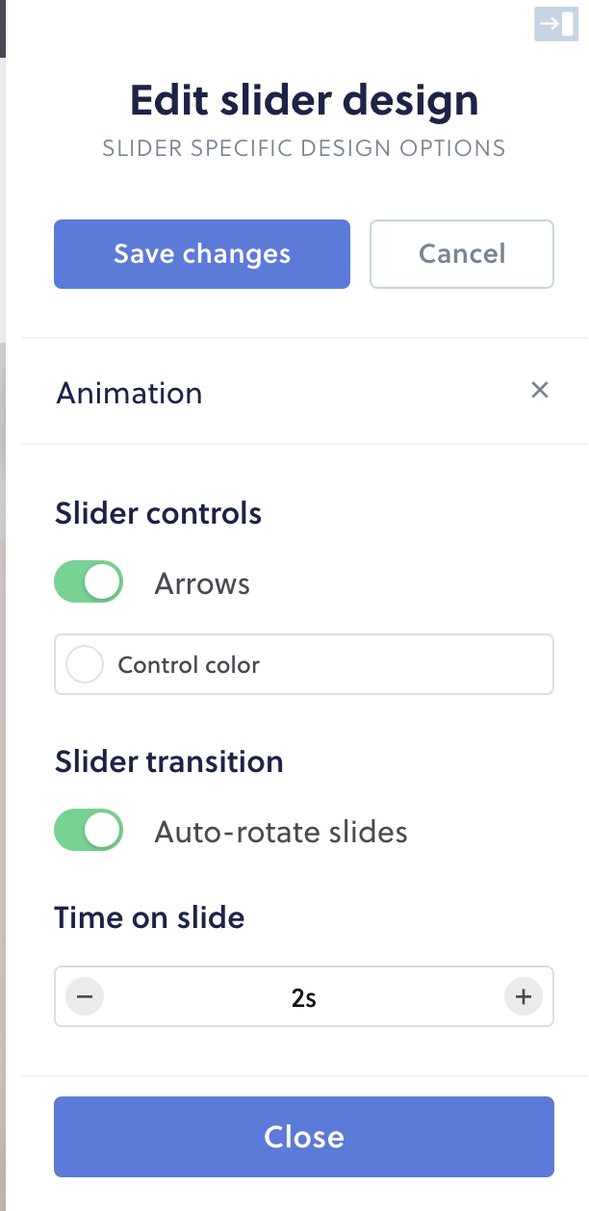Click the Auto-rotate slides label

point(281,832)
